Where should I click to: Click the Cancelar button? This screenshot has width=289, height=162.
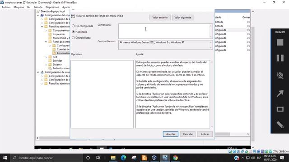[188, 134]
